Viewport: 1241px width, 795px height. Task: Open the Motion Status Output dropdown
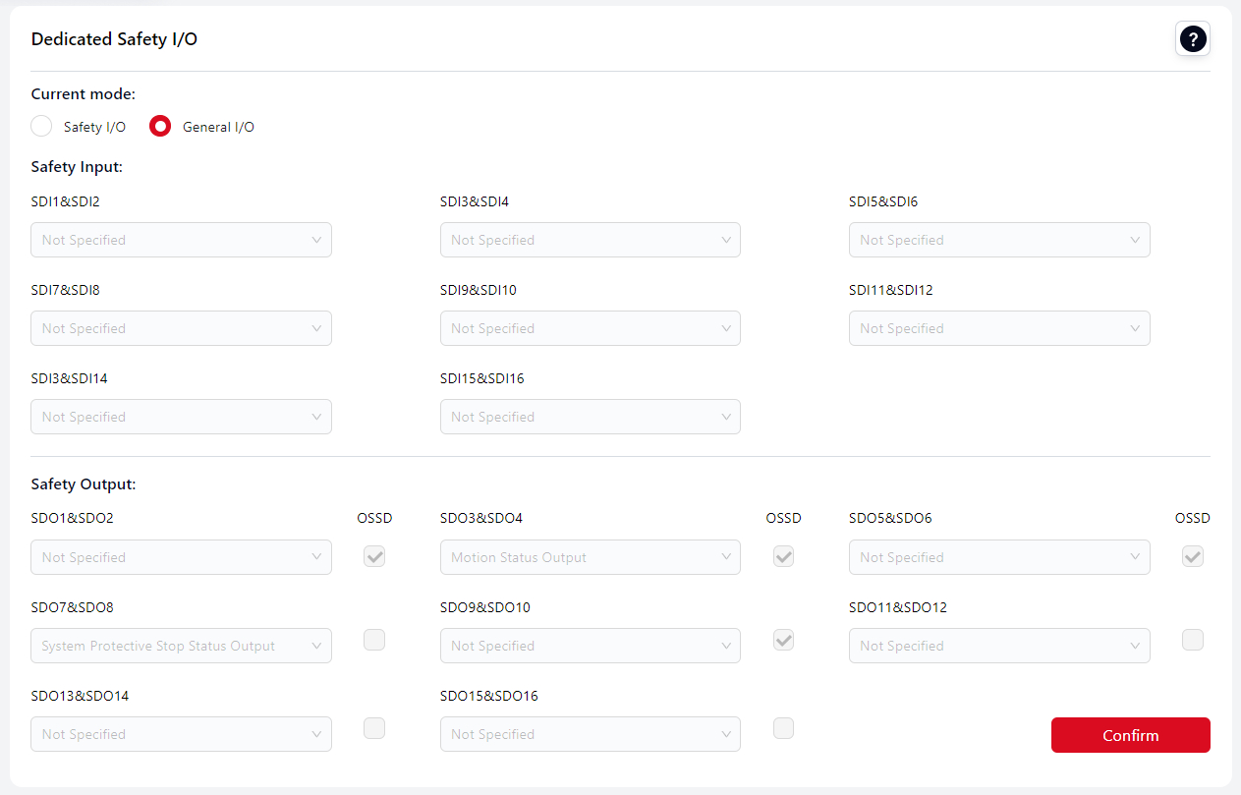(x=590, y=557)
